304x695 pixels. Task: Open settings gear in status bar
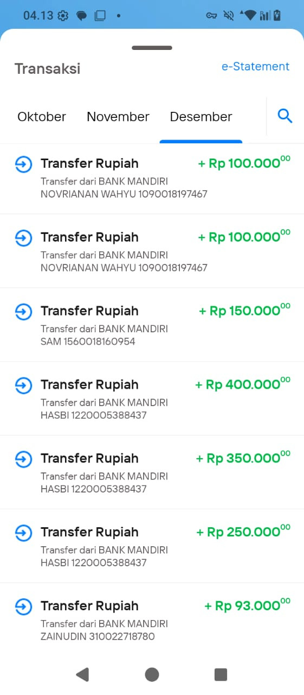pyautogui.click(x=63, y=16)
